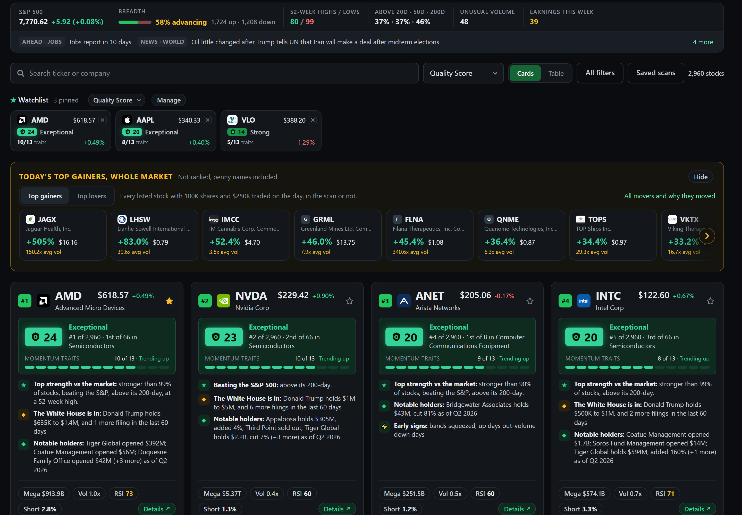Open the JAGX Jaguar Health gainer card

(x=63, y=235)
